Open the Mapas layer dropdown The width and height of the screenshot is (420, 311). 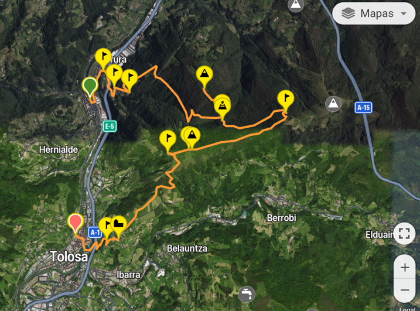pos(374,13)
